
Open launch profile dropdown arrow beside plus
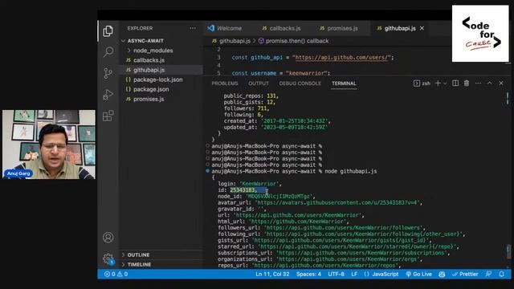click(445, 83)
